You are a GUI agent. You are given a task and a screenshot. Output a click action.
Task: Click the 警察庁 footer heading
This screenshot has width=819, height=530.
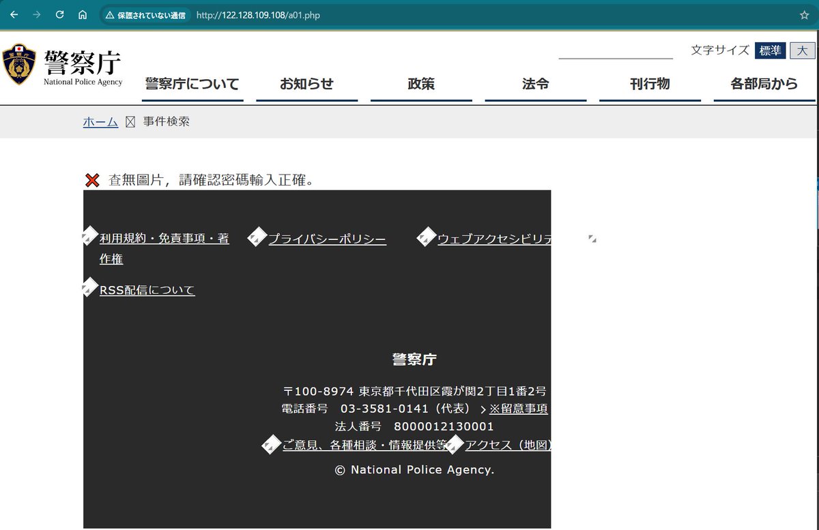[414, 359]
